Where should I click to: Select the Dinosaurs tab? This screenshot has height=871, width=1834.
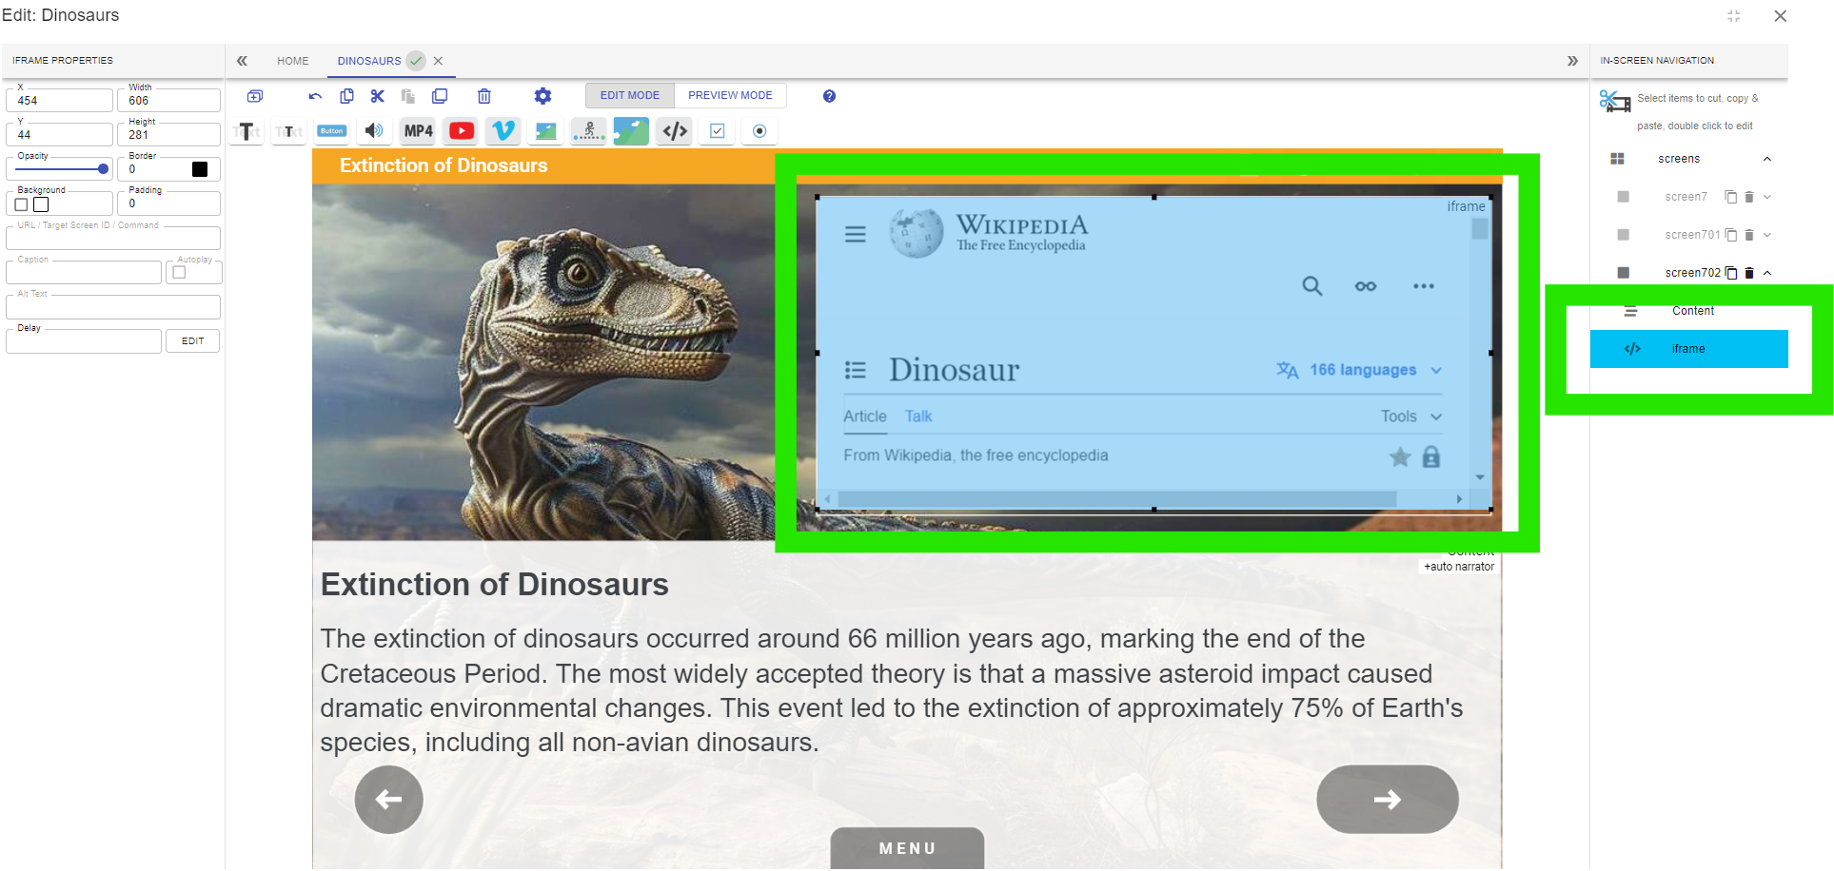coord(369,61)
